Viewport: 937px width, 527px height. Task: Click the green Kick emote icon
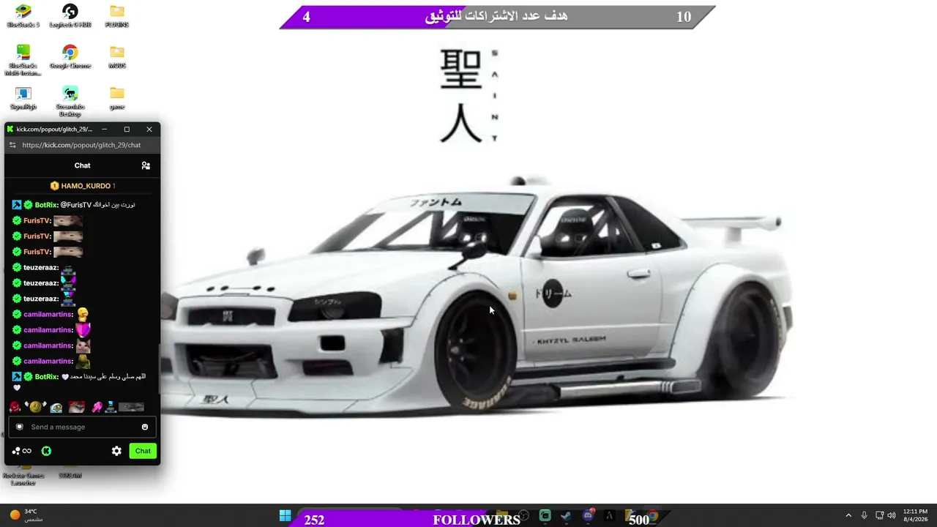click(x=46, y=451)
